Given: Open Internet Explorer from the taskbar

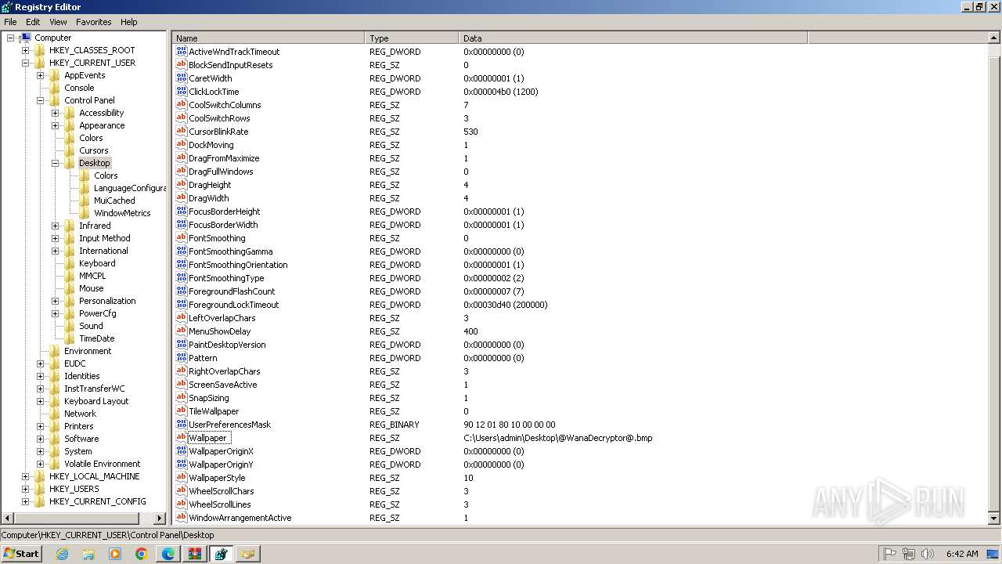Looking at the screenshot, I should pos(62,554).
